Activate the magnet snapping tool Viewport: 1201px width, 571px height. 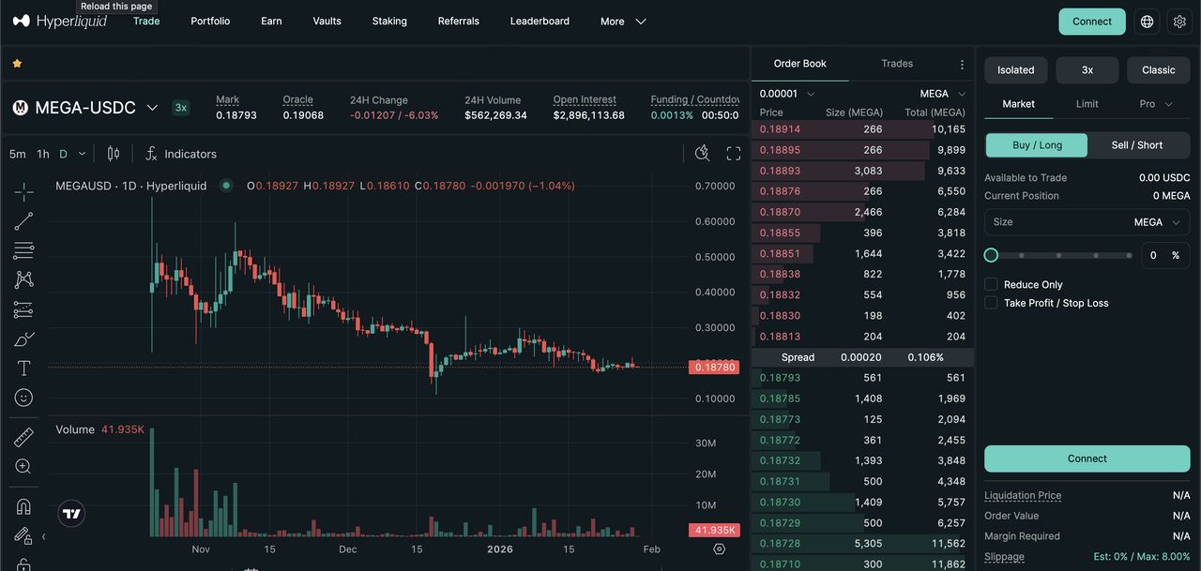(x=23, y=505)
